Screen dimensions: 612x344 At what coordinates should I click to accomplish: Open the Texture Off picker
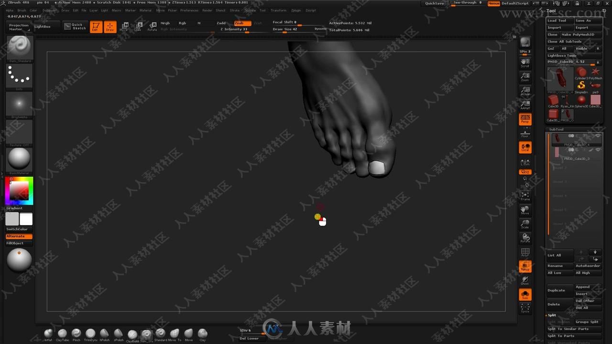coord(20,133)
